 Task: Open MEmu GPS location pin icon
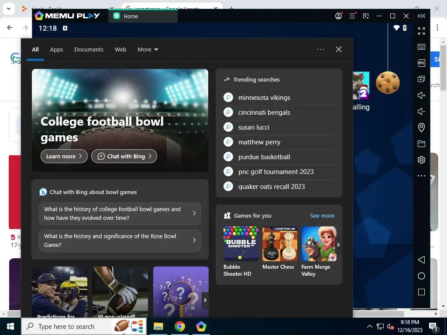pos(421,127)
